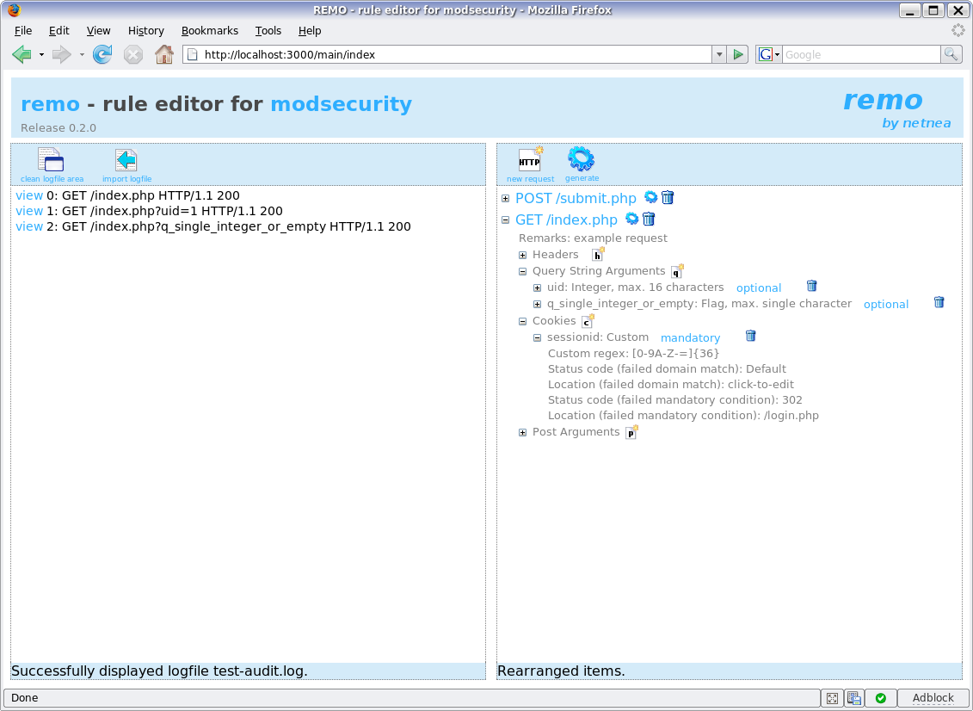Toggle uid argument's optional setting

[x=758, y=288]
